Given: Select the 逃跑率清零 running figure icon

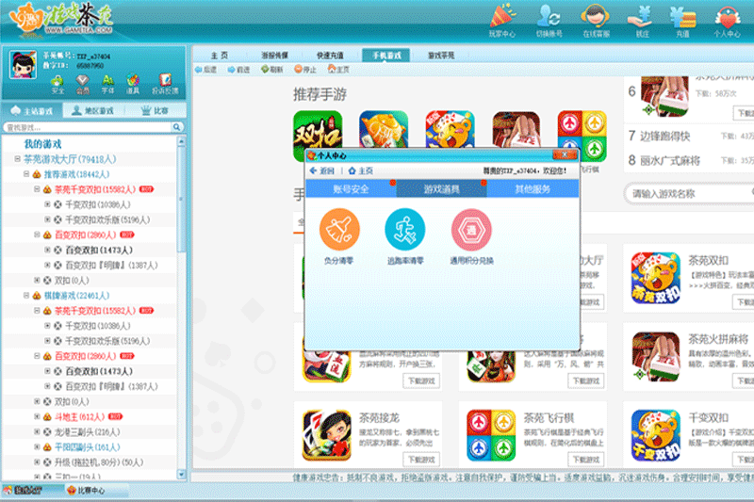Looking at the screenshot, I should pos(405,229).
